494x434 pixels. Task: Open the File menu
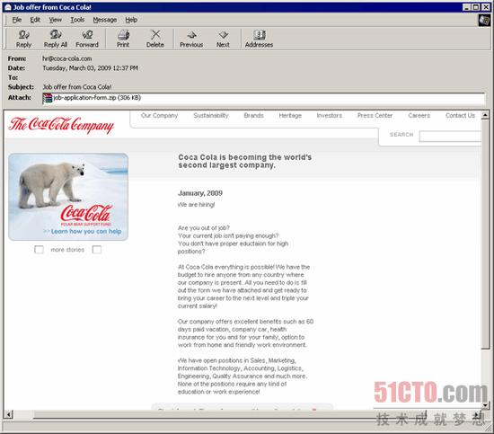pyautogui.click(x=17, y=20)
